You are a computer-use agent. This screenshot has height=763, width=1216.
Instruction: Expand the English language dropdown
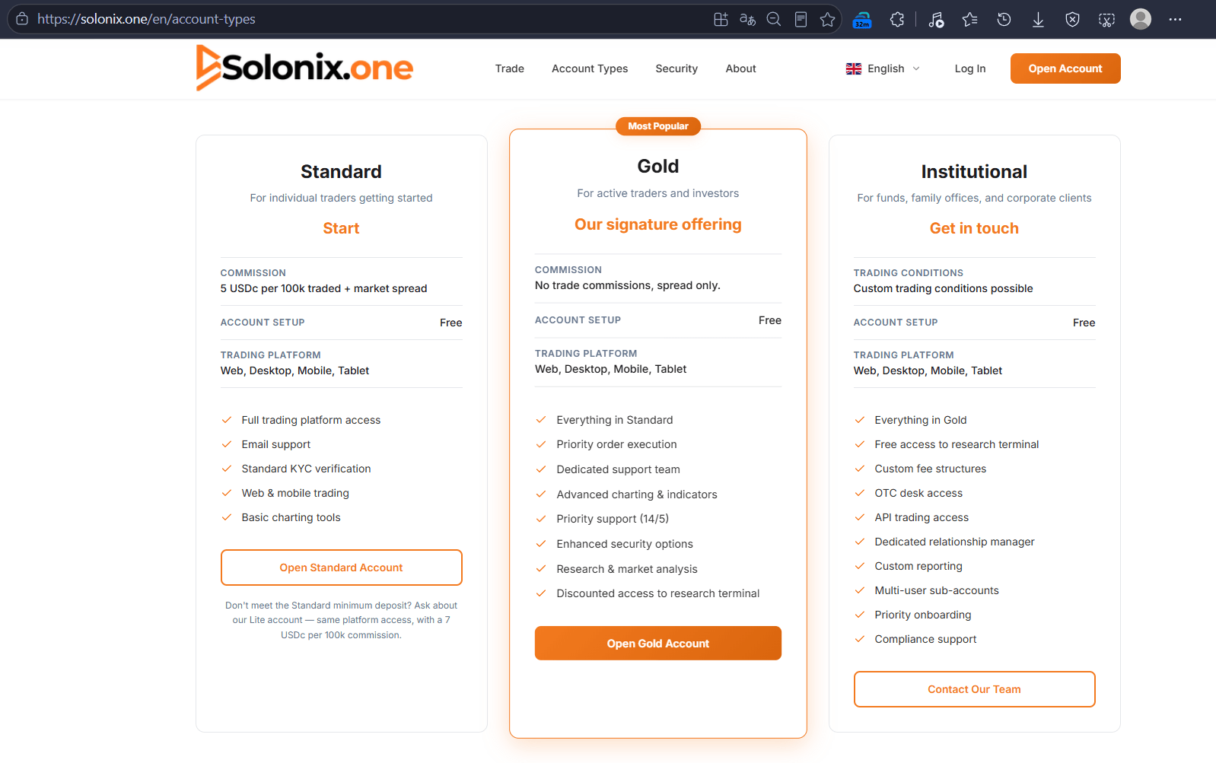pos(883,68)
